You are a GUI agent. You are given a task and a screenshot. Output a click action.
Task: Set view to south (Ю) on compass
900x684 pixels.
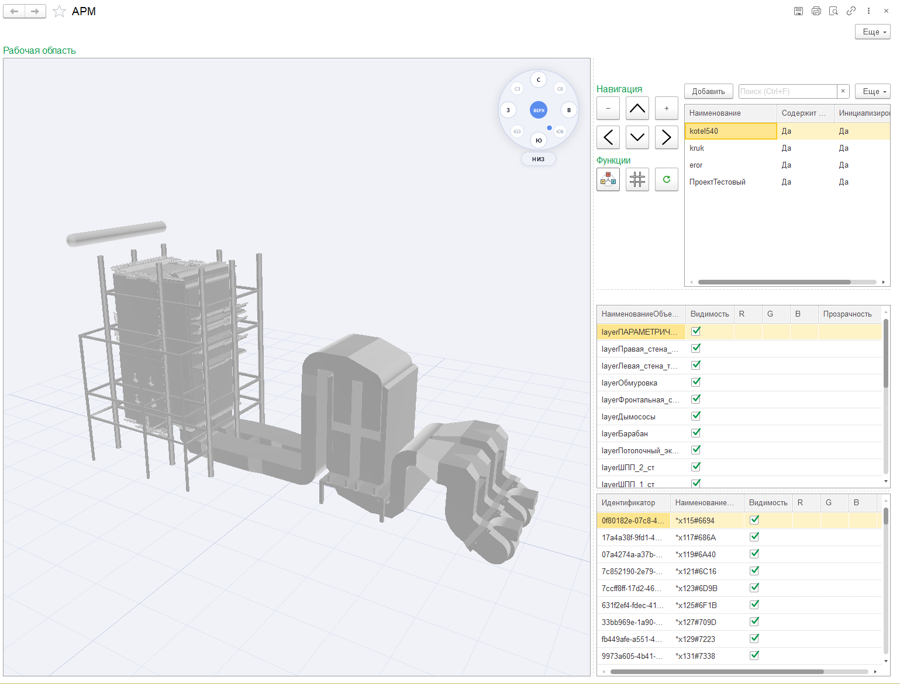[x=539, y=140]
